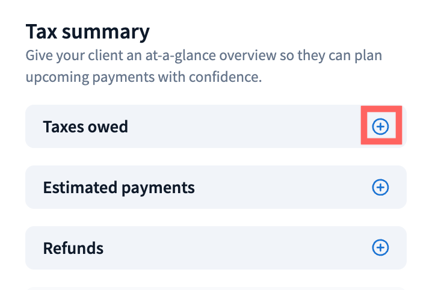Viewport: 432px width, 290px height.
Task: Click "upcoming payments with confidence" description line
Action: pos(143,78)
